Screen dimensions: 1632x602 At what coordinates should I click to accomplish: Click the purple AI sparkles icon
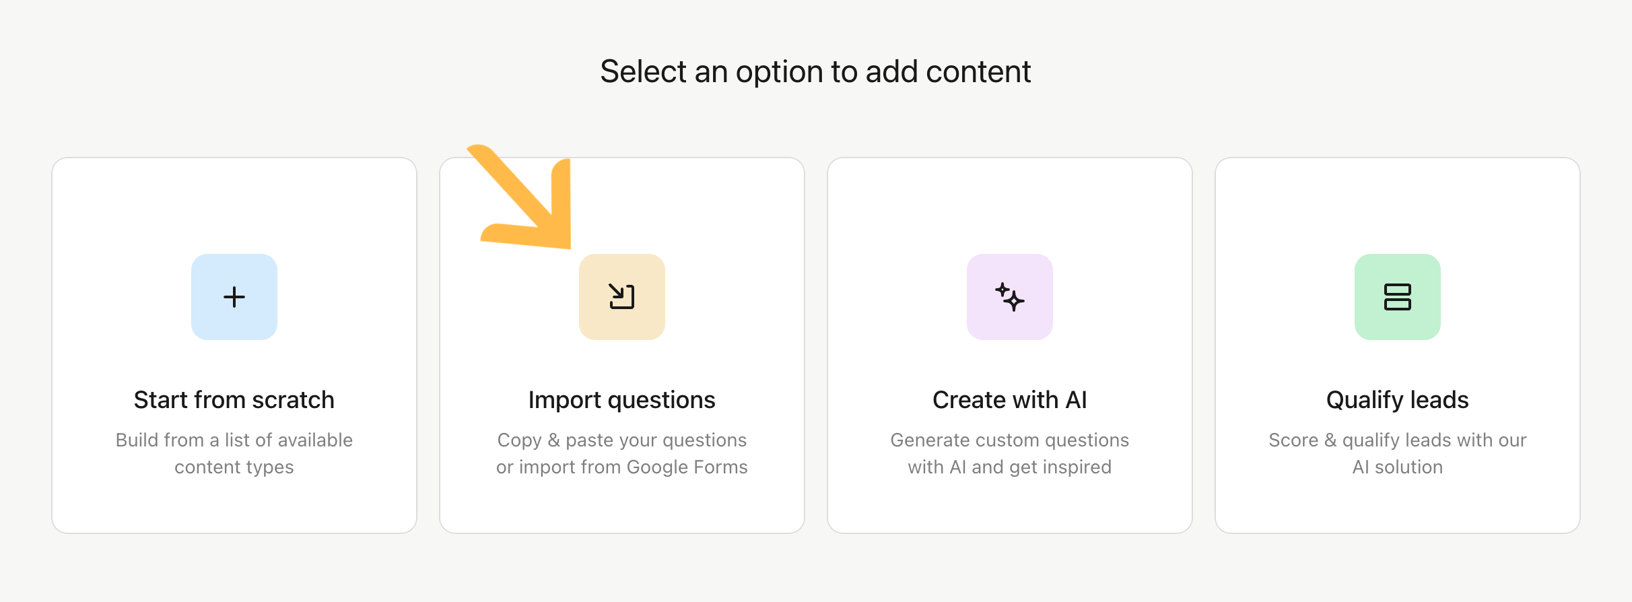click(1010, 297)
